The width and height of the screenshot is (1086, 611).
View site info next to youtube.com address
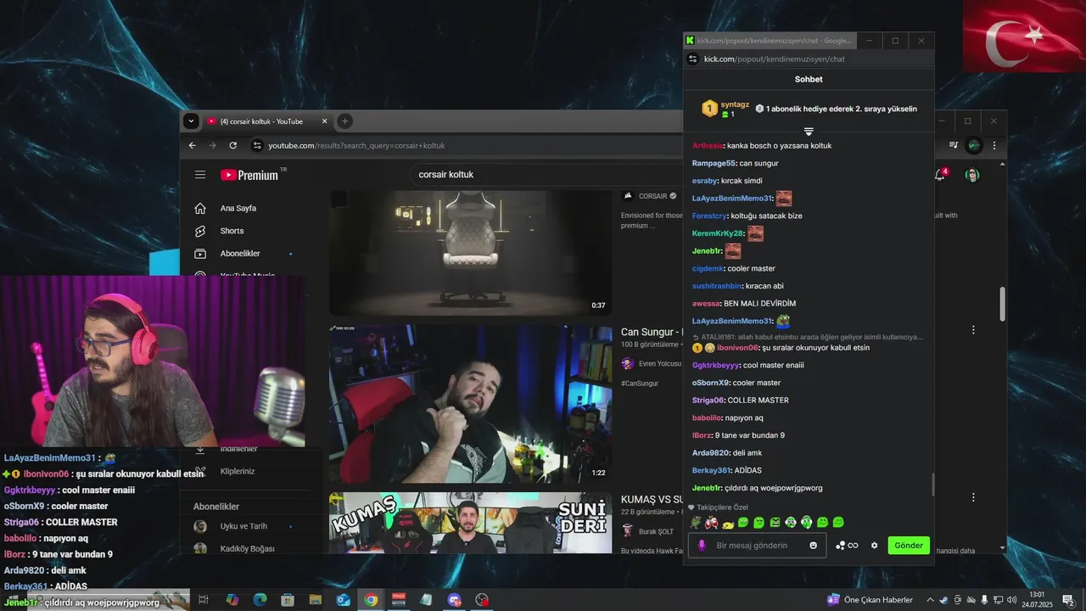(x=257, y=145)
